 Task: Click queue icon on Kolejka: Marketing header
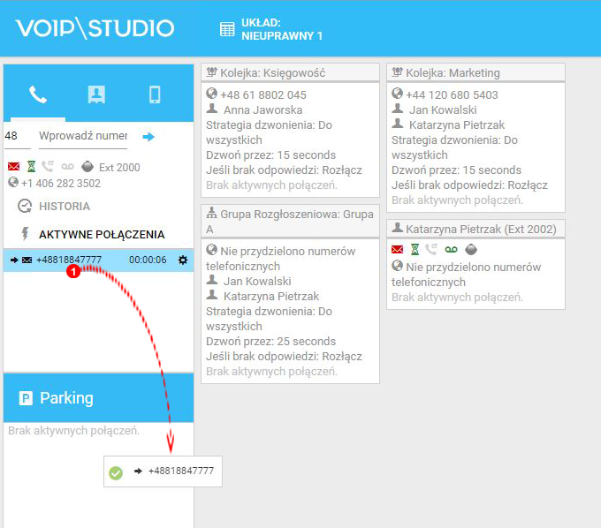(x=397, y=72)
